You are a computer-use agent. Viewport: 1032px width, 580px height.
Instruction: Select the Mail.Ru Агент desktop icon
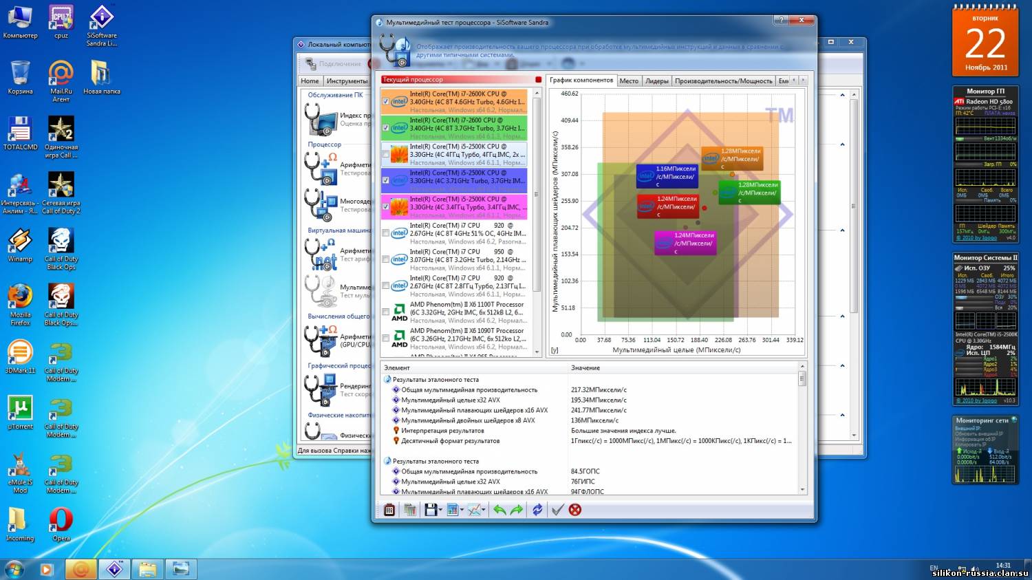(61, 81)
